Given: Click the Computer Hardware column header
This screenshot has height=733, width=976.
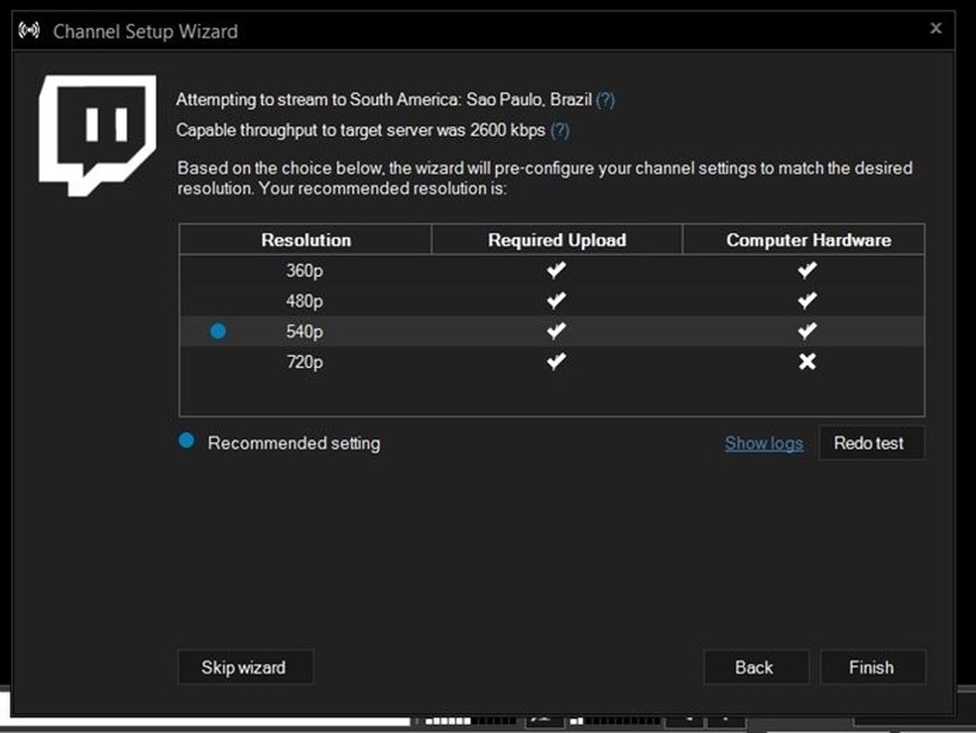Looking at the screenshot, I should 804,240.
